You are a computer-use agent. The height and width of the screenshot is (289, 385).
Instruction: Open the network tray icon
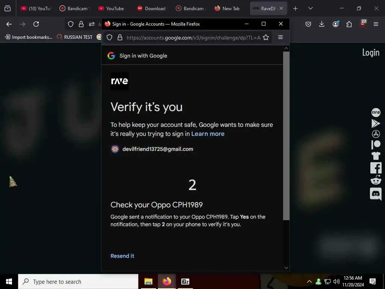[x=327, y=281]
